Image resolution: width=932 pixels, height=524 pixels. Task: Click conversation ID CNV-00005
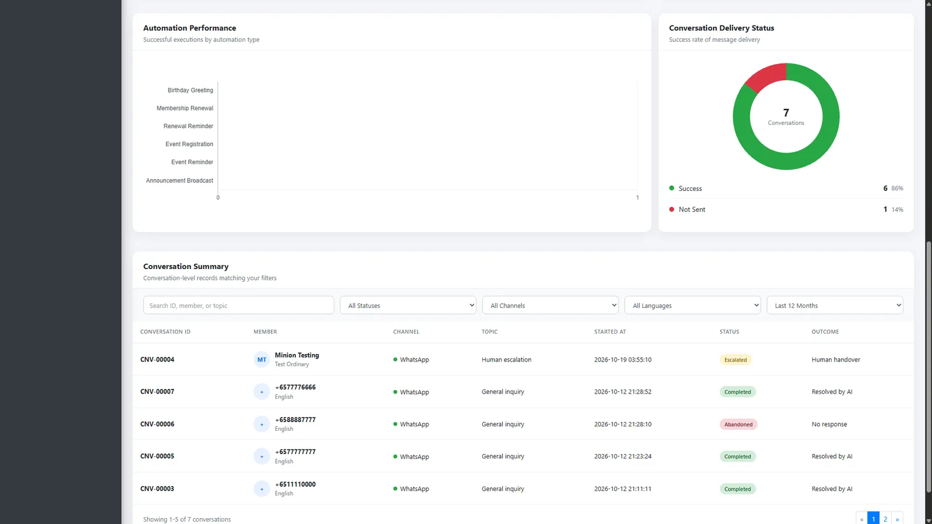157,456
